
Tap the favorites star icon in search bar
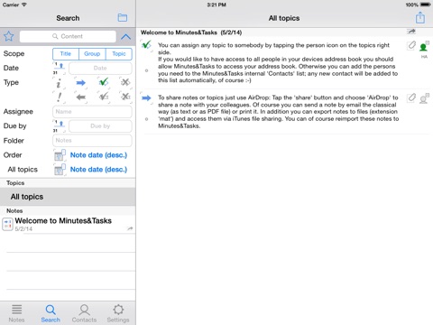tap(9, 36)
